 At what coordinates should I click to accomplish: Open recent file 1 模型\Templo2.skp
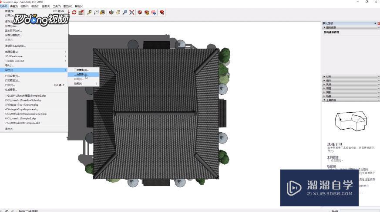[34, 96]
